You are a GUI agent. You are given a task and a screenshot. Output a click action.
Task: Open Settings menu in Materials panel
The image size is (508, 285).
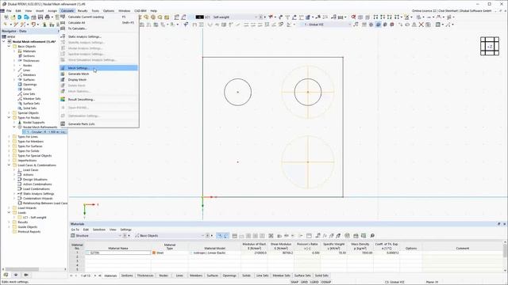coord(126,230)
